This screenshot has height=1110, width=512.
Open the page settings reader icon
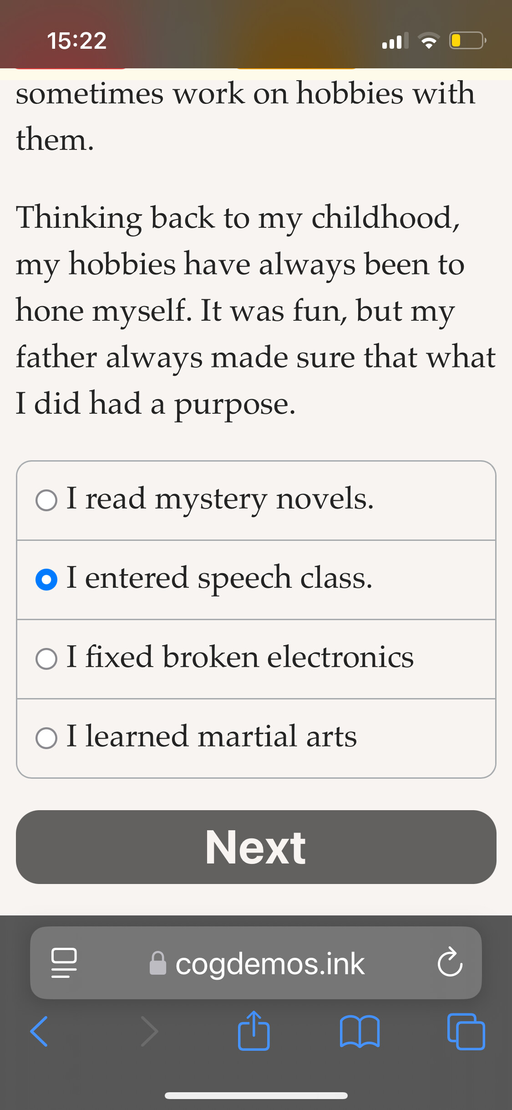(x=64, y=963)
